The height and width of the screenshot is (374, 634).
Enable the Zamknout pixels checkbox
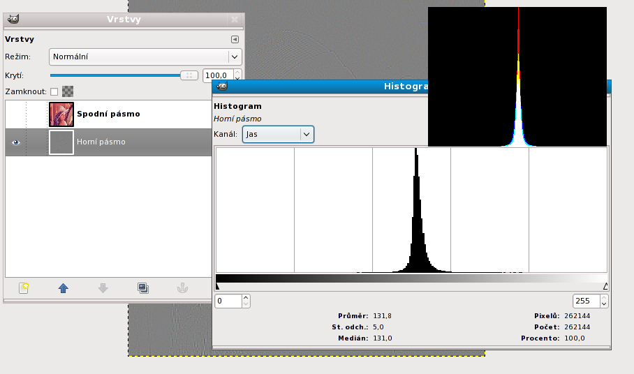coord(54,91)
